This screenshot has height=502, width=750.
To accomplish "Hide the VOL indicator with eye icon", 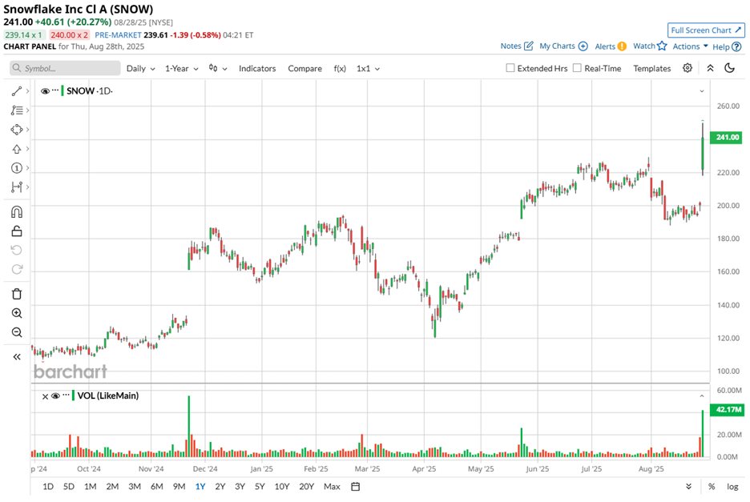I will 55,396.
